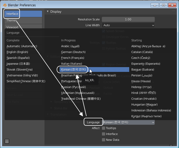Pick Croatian (Hrvatski) language

[144, 99]
